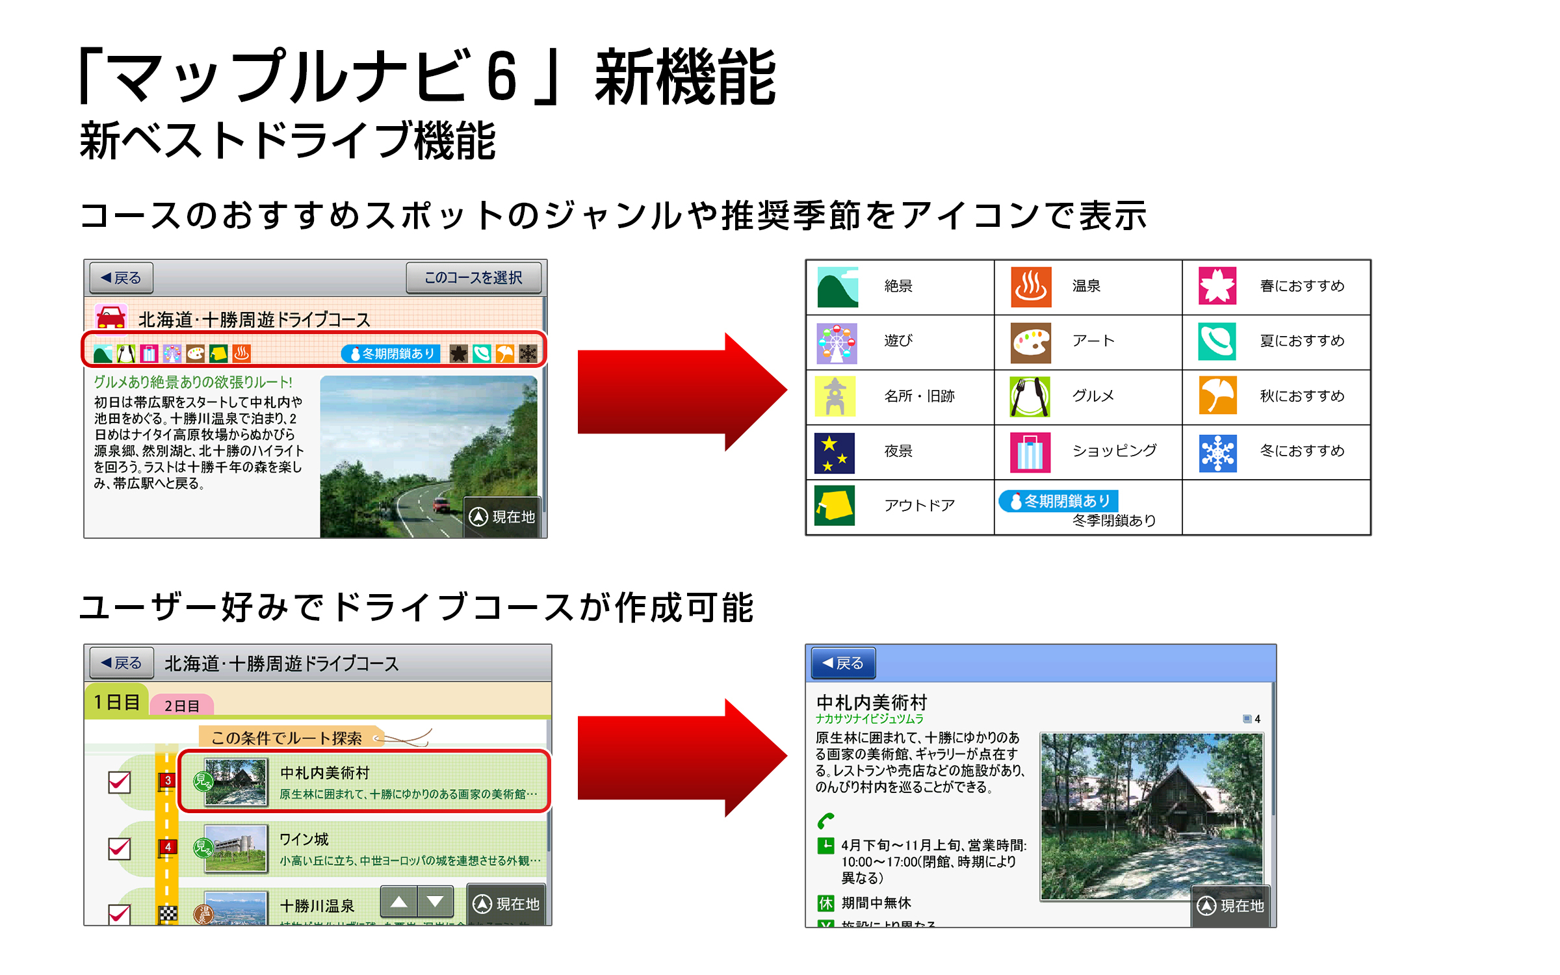Tap the gourmet fork-and-knife icon in course overview

126,354
